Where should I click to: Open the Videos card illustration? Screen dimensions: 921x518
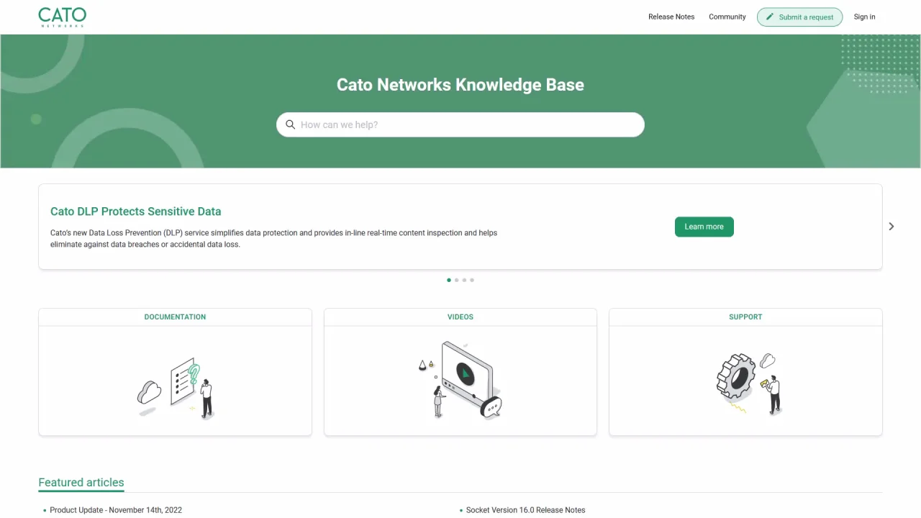tap(460, 380)
